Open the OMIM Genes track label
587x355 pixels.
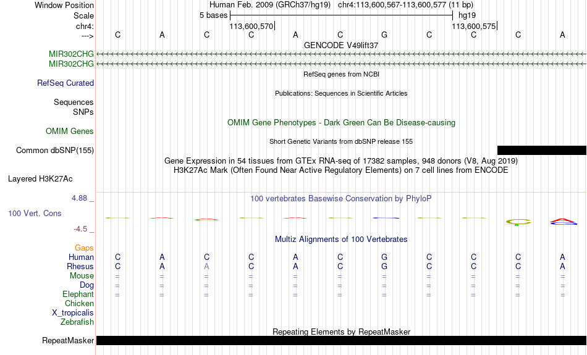(70, 132)
